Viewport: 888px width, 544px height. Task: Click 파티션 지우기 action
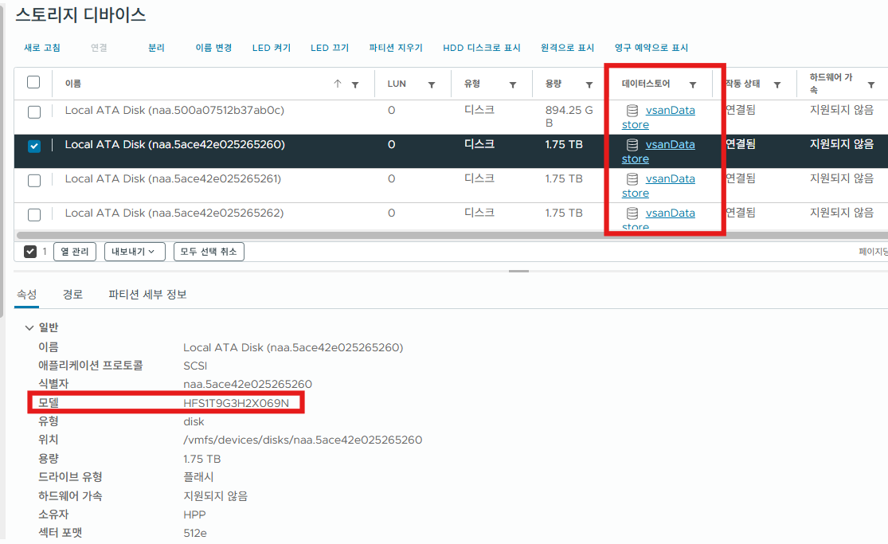click(396, 48)
